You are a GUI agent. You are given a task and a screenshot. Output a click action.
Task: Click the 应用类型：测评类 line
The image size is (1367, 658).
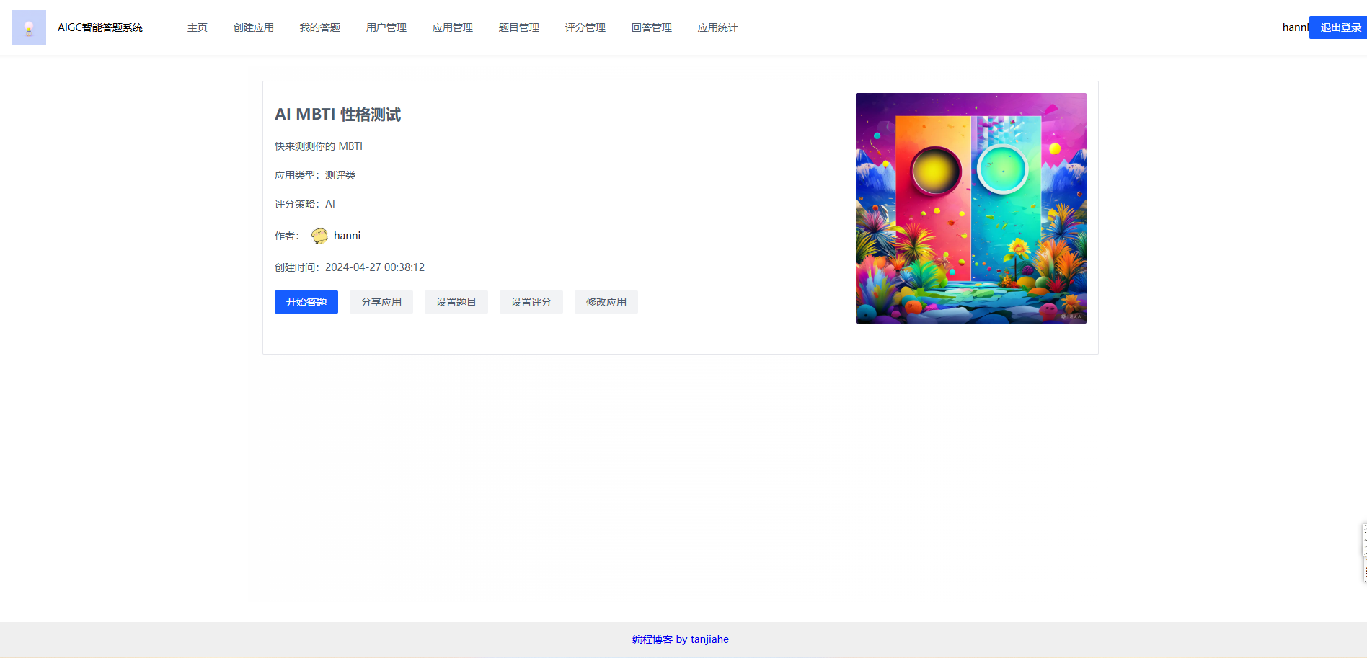click(315, 175)
